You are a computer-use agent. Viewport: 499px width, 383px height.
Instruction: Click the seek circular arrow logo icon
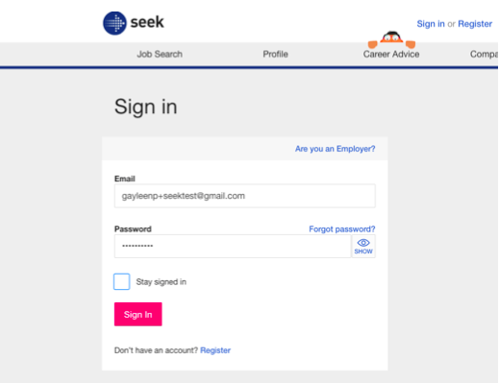pos(114,23)
